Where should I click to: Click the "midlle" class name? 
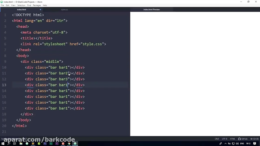[53, 61]
